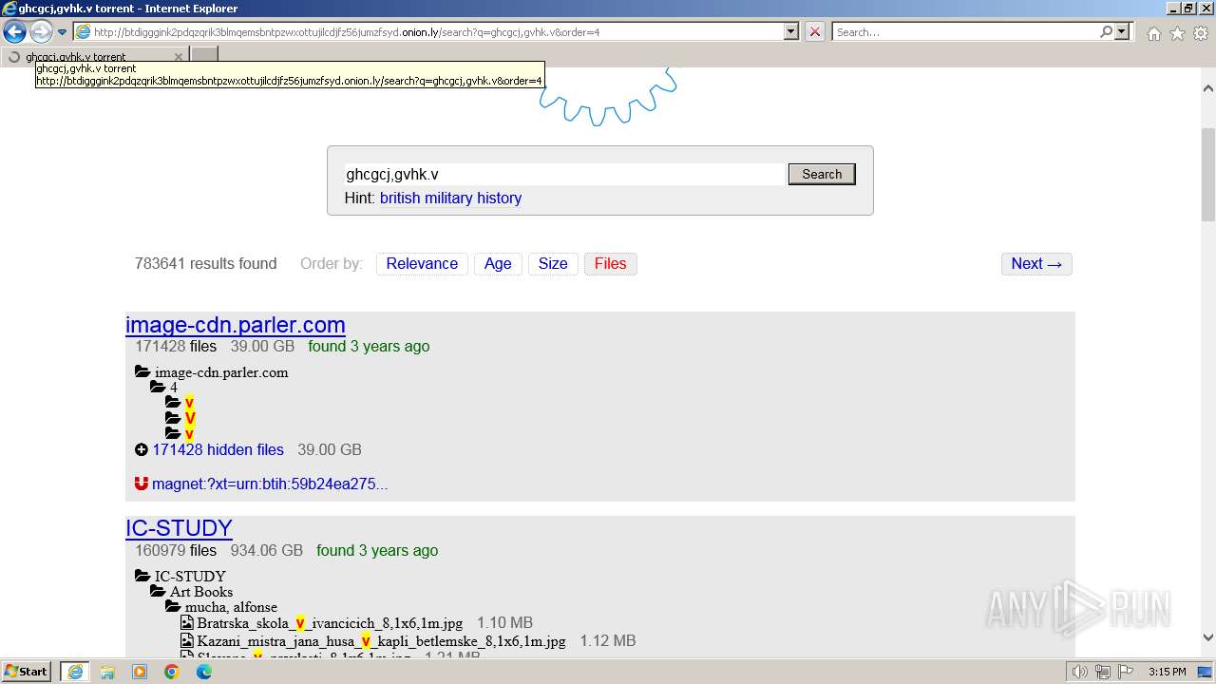
Task: Click image icon for Kazani_mistra_jana_husa file
Action: point(187,641)
